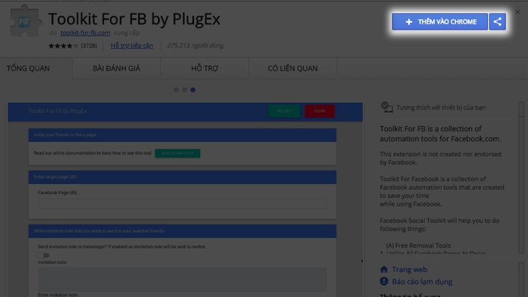
Task: Go to the CÓ LIÊN QUAN tab
Action: [292, 68]
